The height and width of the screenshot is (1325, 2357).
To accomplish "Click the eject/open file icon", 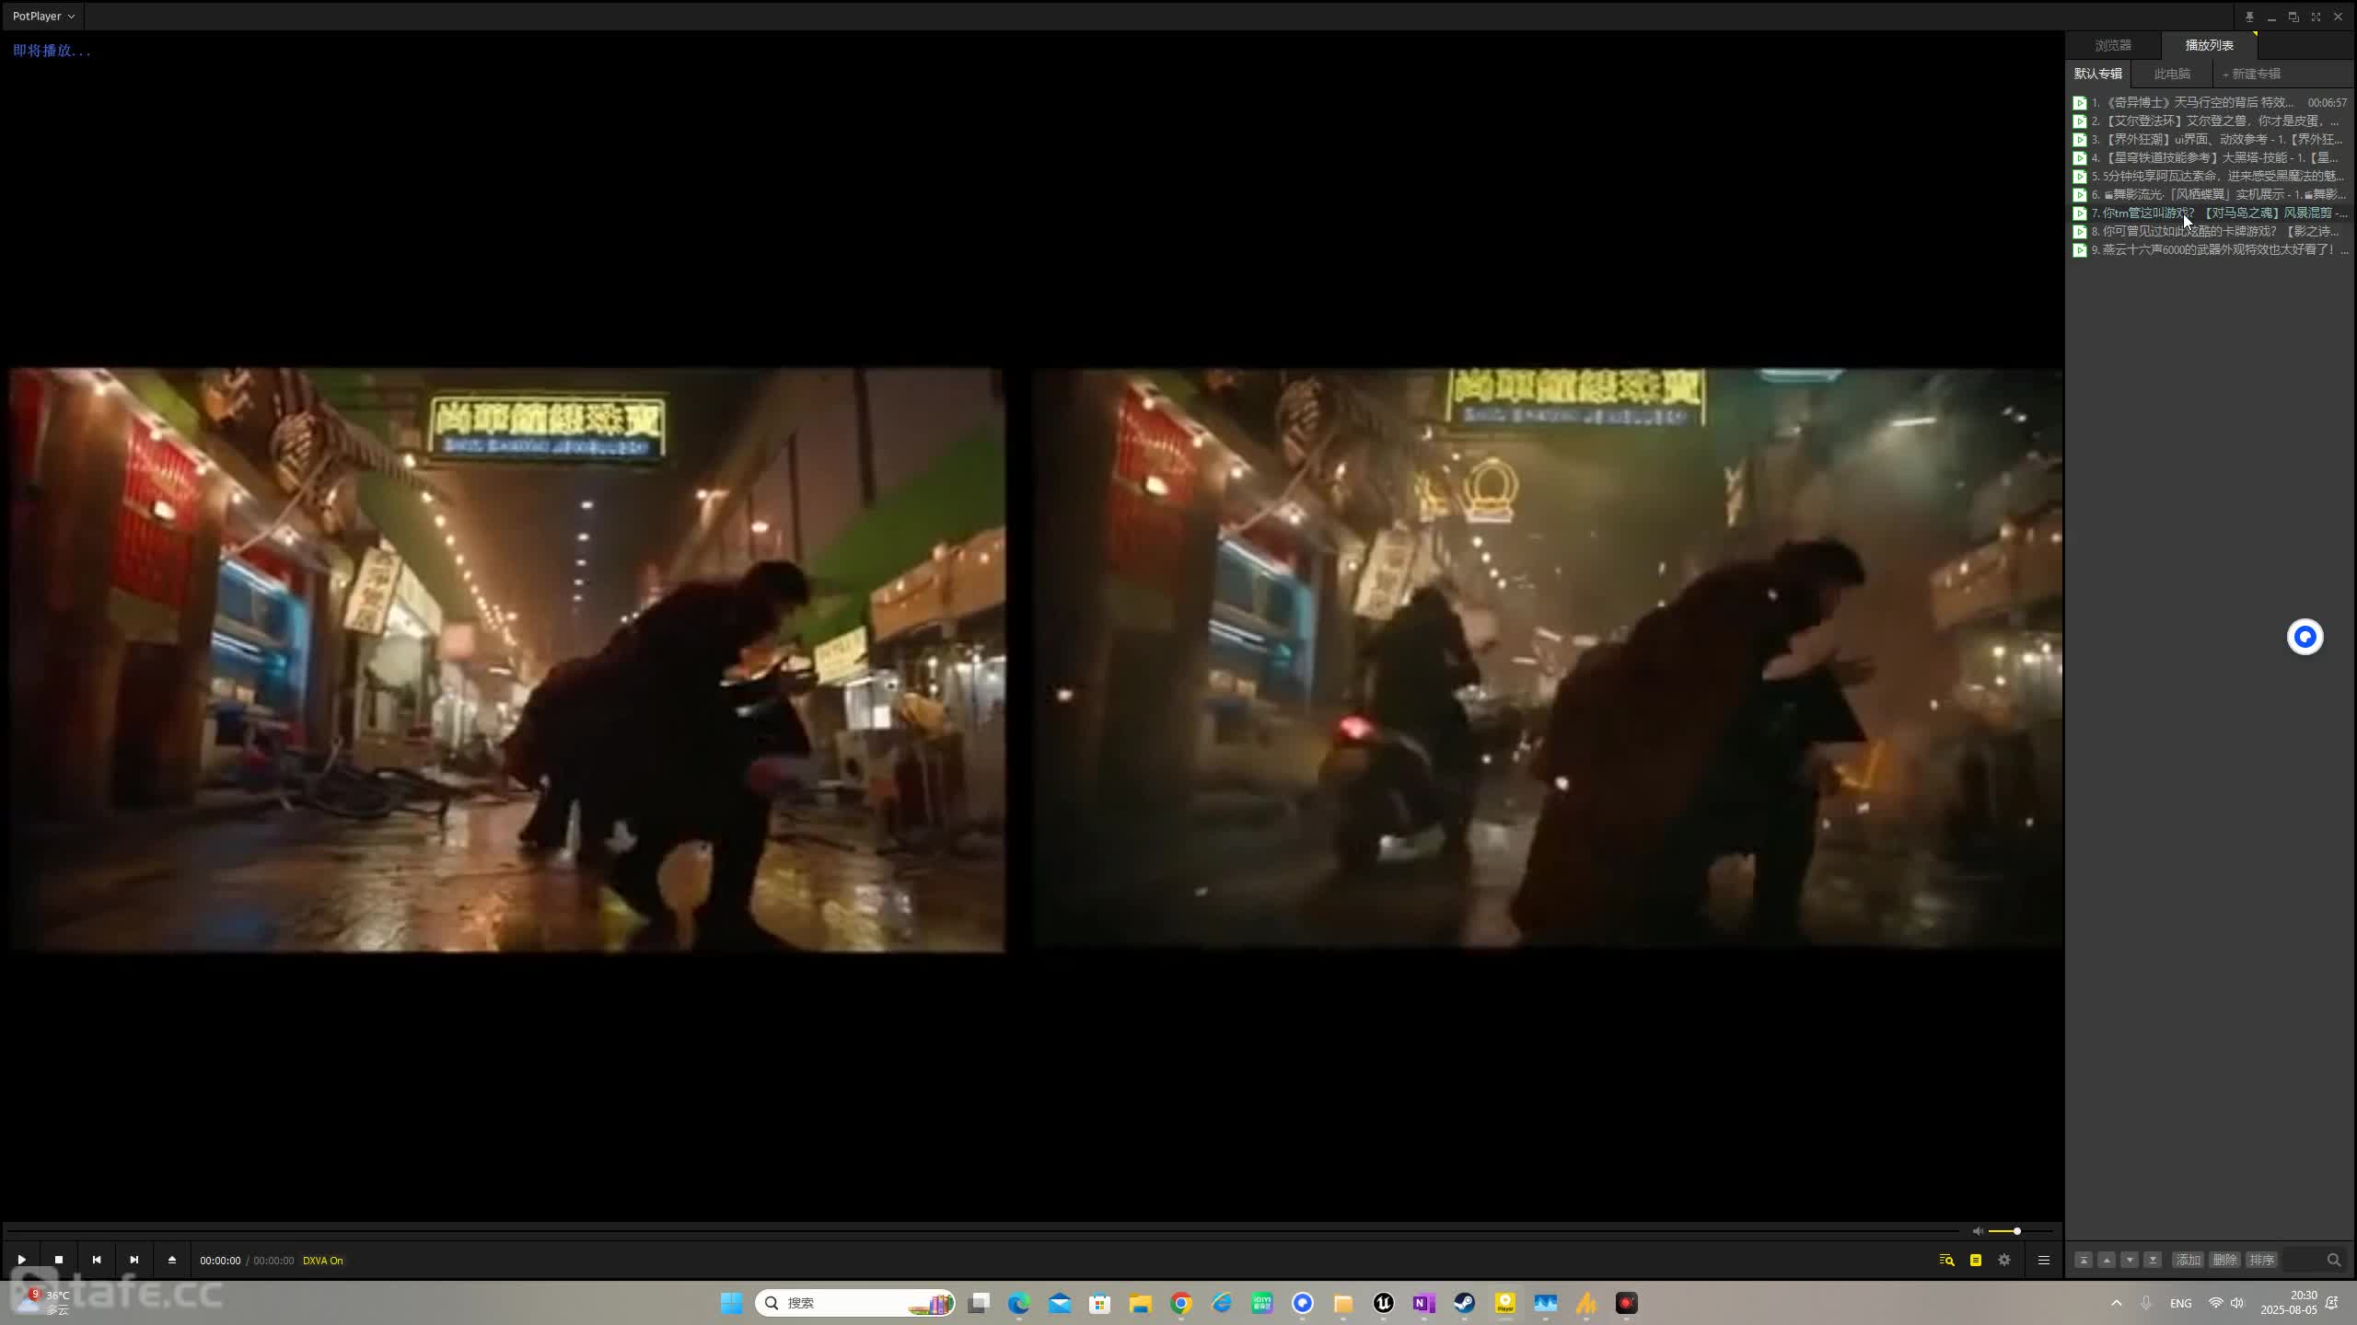I will (x=171, y=1260).
